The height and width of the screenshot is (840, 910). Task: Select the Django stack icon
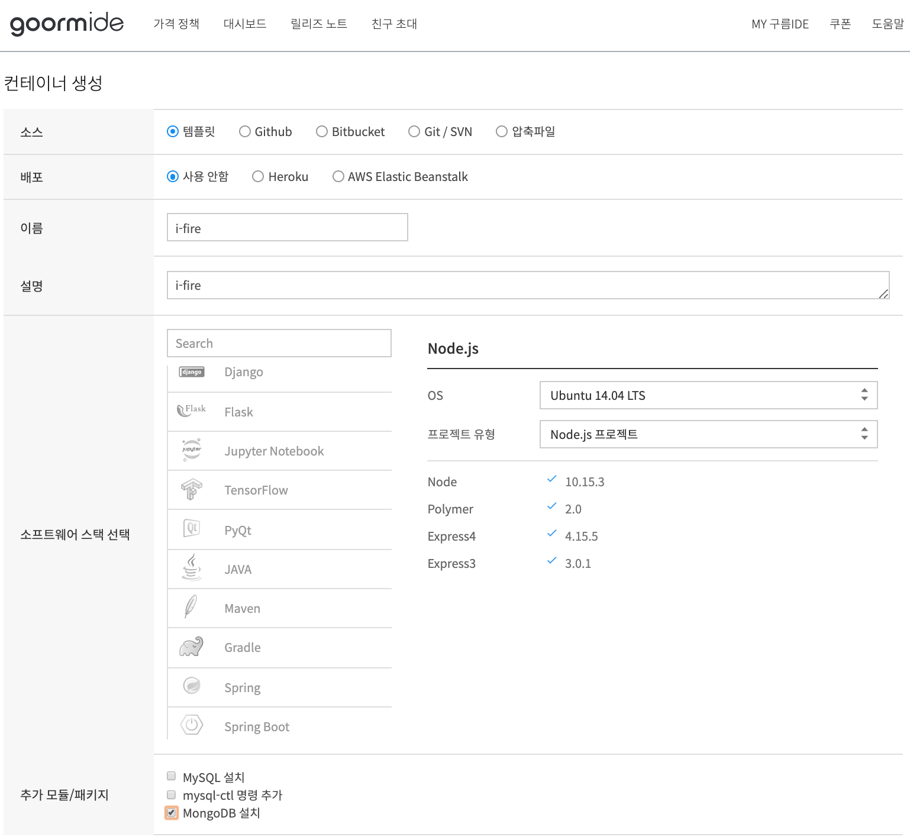192,372
